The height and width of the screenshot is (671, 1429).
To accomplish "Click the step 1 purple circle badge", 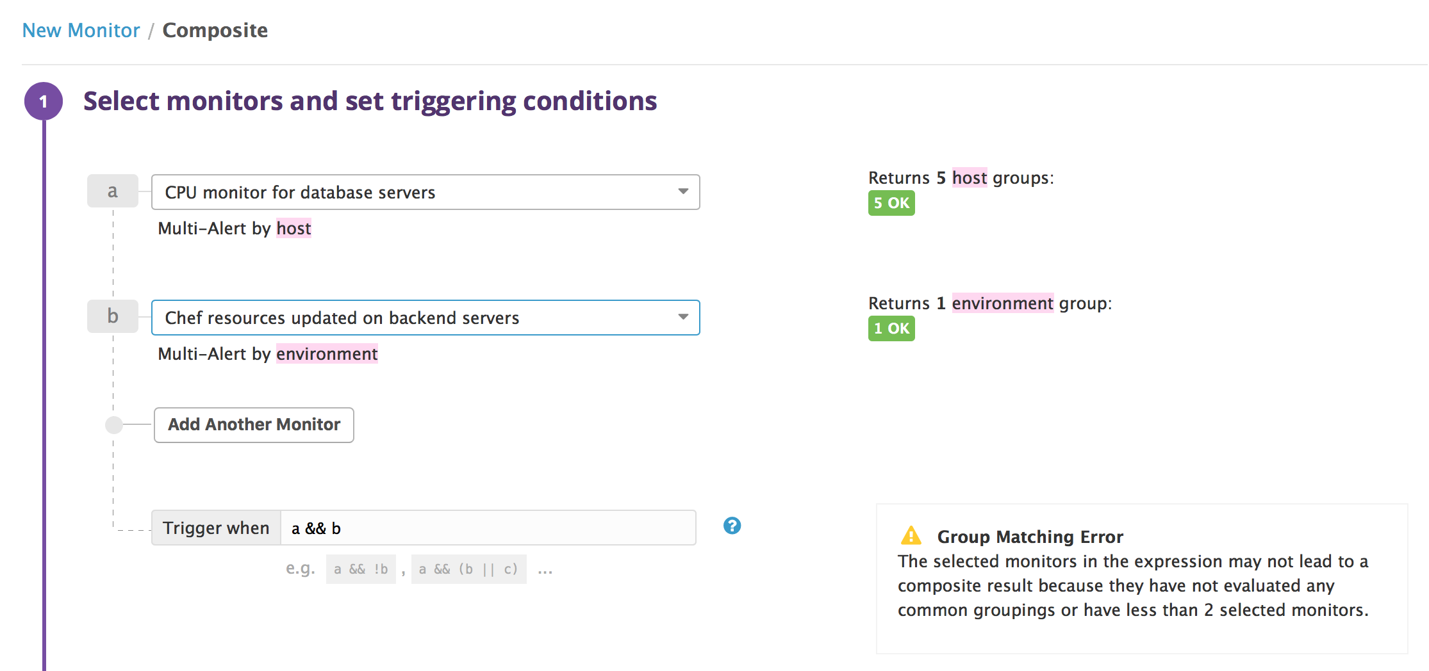I will [x=44, y=101].
